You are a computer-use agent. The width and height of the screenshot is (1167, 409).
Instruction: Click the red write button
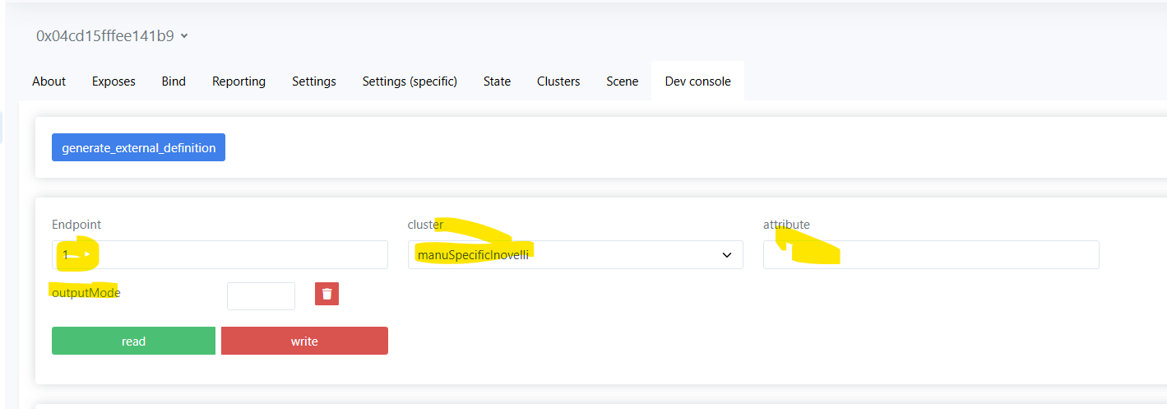point(304,341)
